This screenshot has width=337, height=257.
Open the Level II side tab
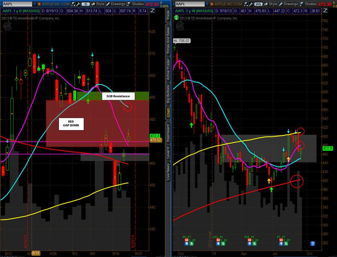click(x=168, y=152)
